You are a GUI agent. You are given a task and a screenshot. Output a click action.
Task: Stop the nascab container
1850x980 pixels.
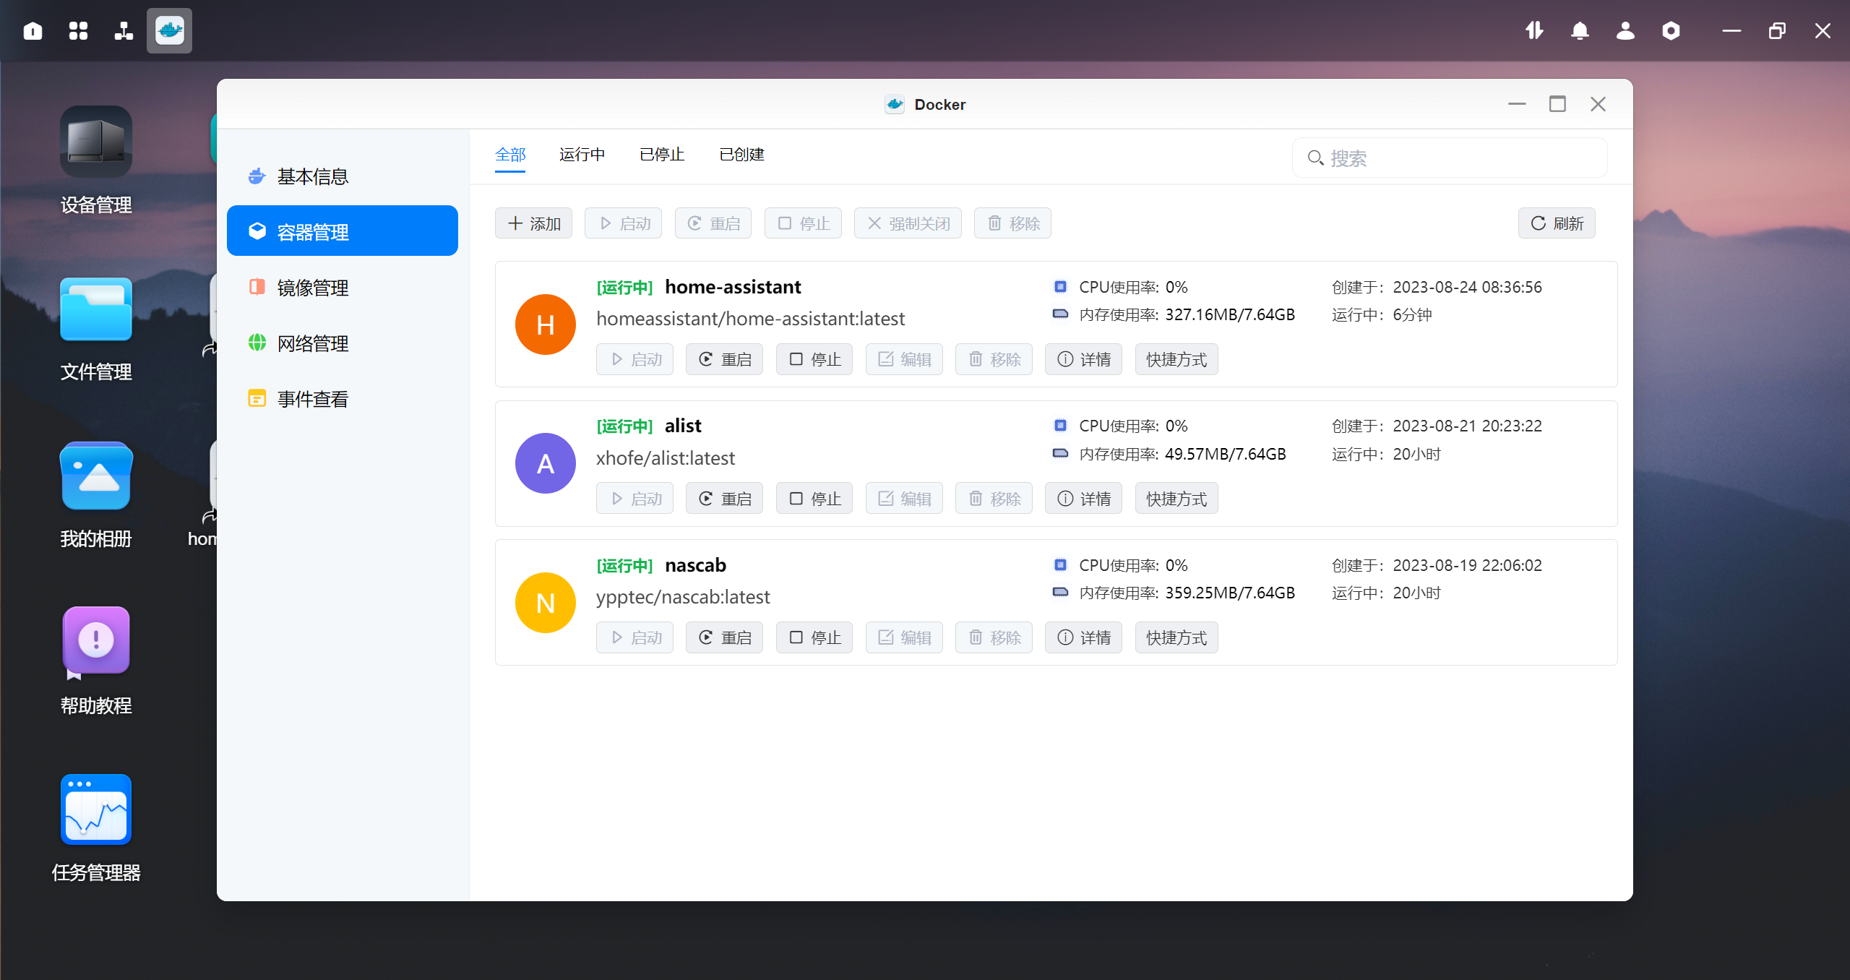pos(814,637)
